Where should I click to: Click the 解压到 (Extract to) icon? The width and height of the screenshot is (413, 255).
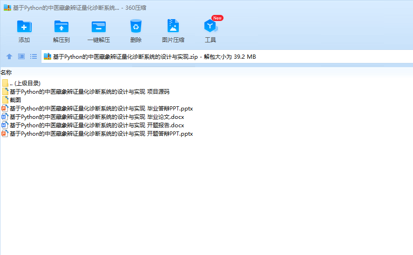pos(61,27)
